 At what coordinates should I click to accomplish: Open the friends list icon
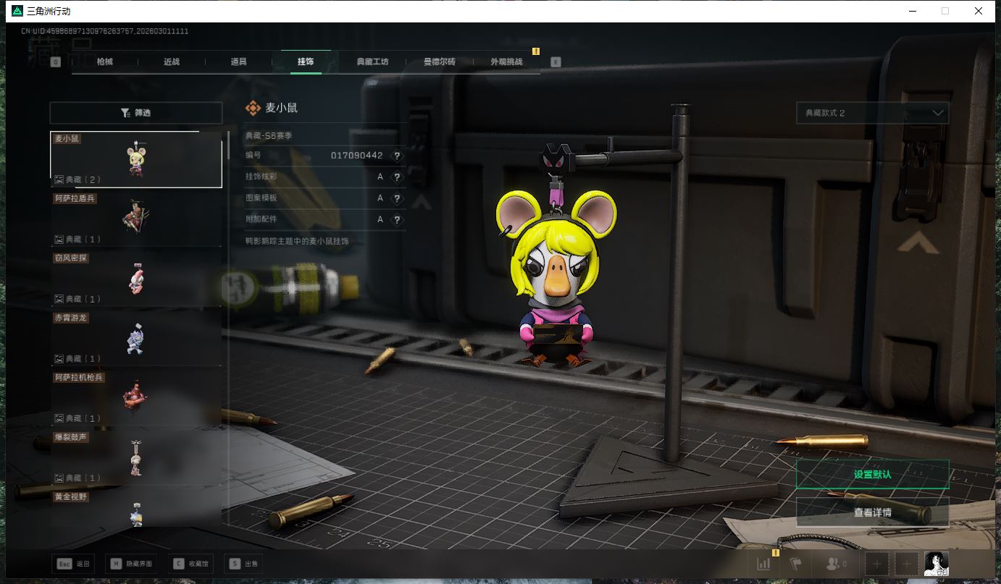coord(837,564)
